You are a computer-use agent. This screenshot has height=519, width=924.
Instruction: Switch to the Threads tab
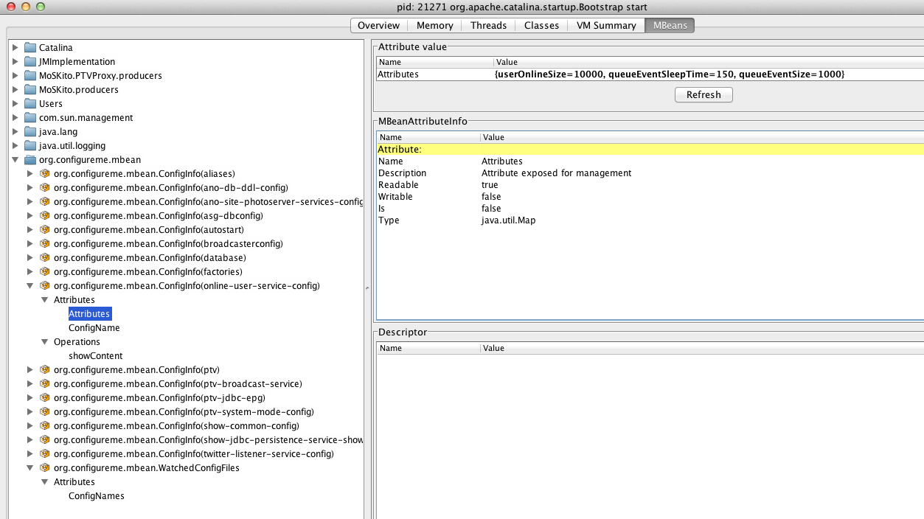click(x=488, y=25)
